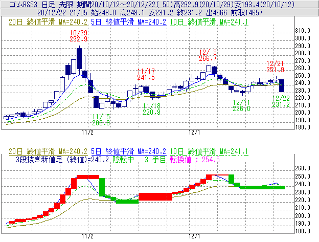Click candlestick chart's 11/2 date label
This screenshot has height=242, width=319.
pyautogui.click(x=88, y=133)
